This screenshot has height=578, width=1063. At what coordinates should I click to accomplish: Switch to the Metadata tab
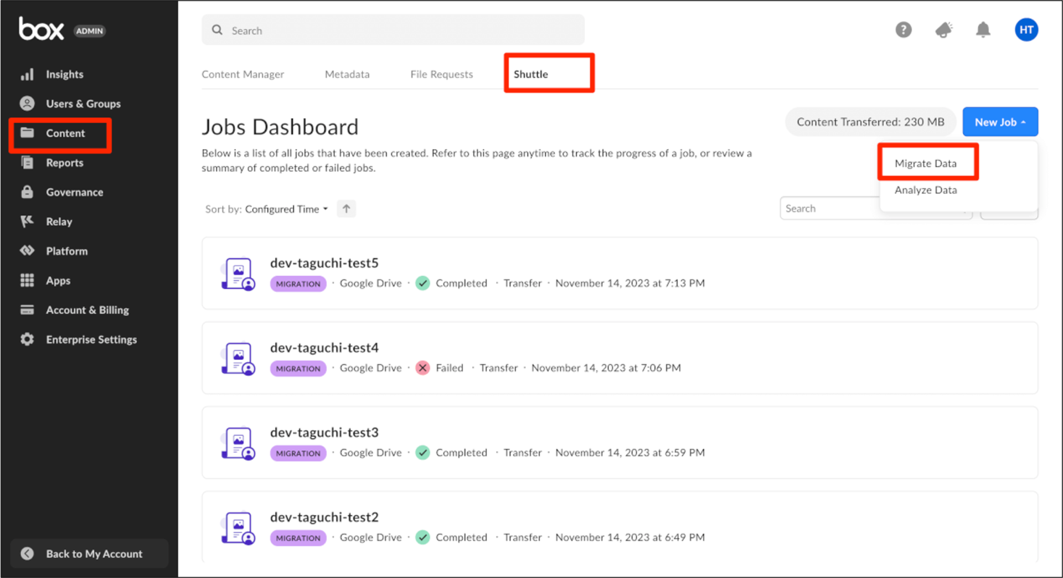(x=347, y=74)
